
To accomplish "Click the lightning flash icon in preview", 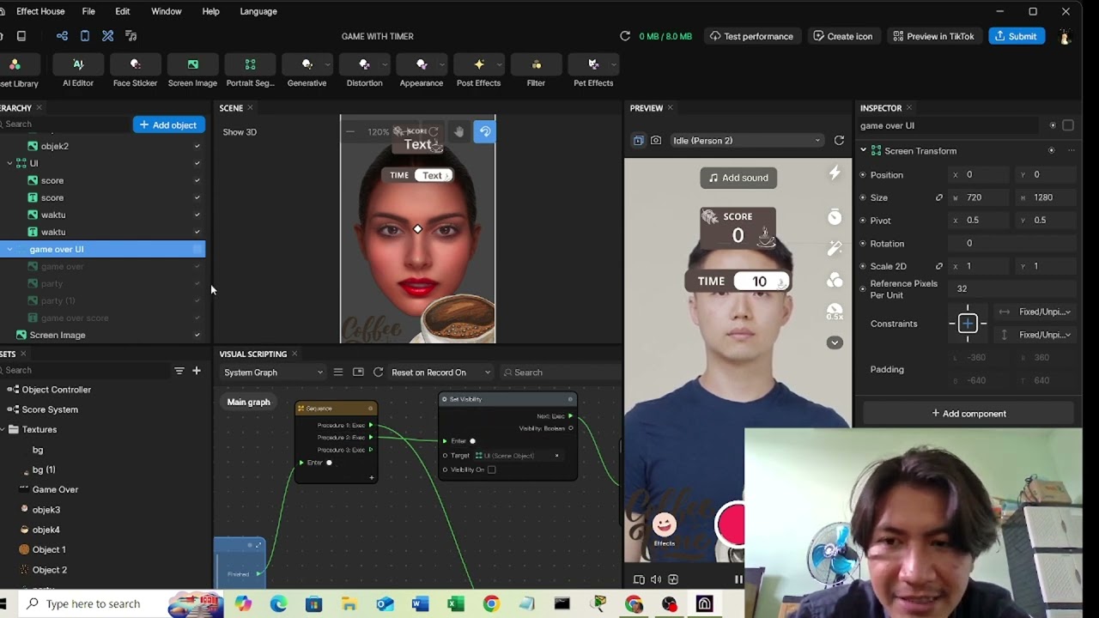I will click(835, 173).
